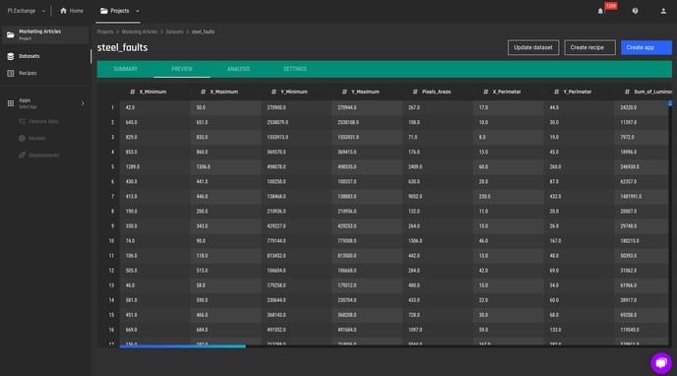Switch to the Summary tab
Image resolution: width=677 pixels, height=376 pixels.
click(125, 69)
